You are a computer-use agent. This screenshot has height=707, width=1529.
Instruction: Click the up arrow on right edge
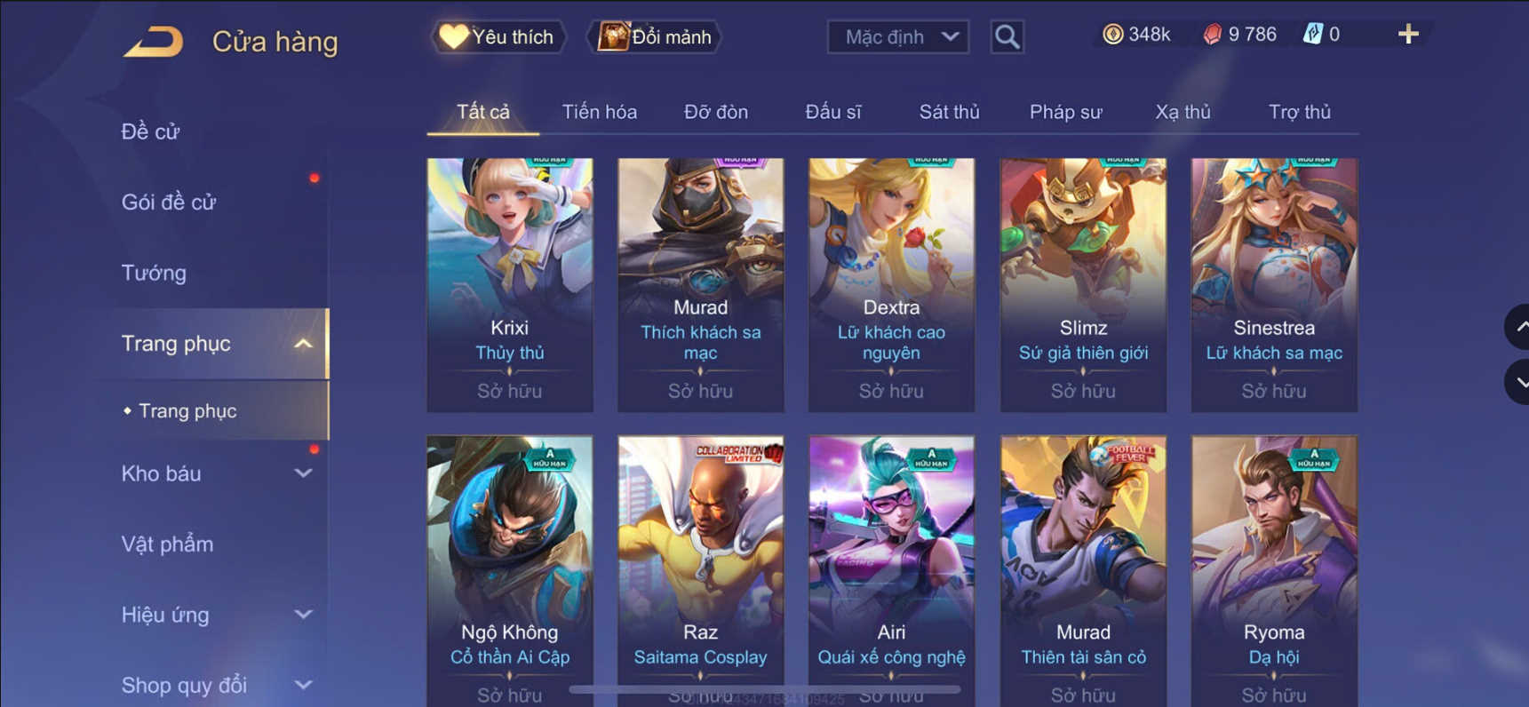1518,327
